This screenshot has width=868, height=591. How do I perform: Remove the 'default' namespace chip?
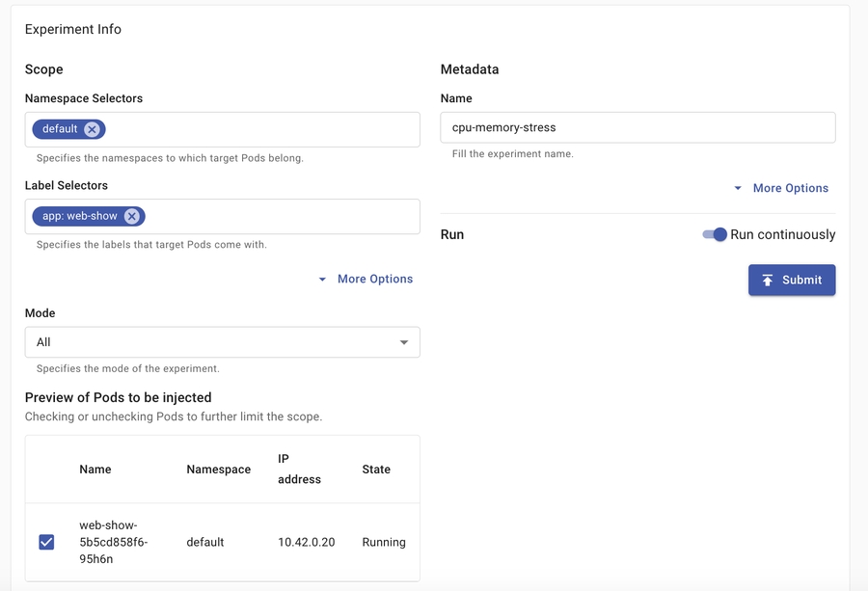92,129
